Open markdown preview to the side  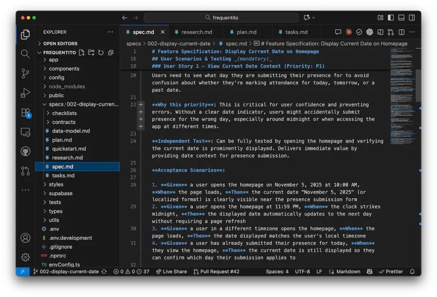pyautogui.click(x=380, y=32)
